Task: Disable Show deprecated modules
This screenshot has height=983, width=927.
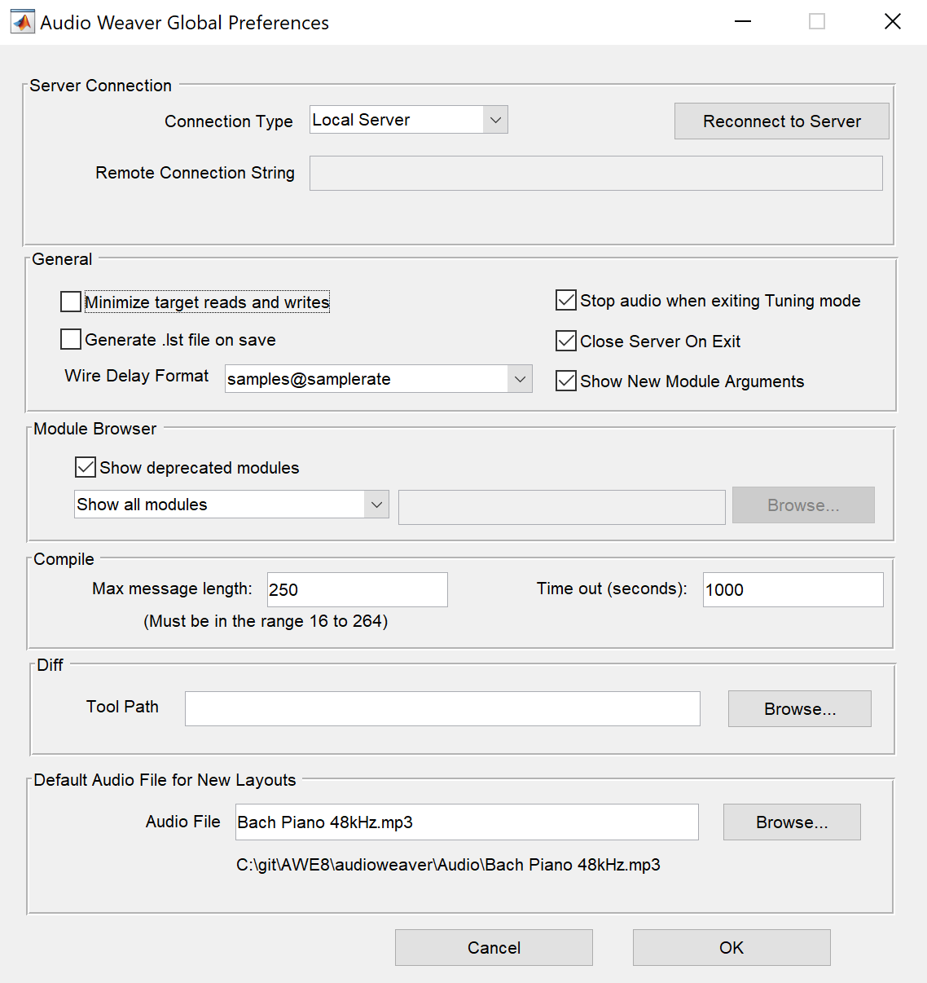Action: pyautogui.click(x=86, y=467)
